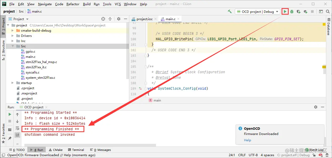This screenshot has height=158, width=332.
Task: Expand the Inc folder
Action: 13,41
